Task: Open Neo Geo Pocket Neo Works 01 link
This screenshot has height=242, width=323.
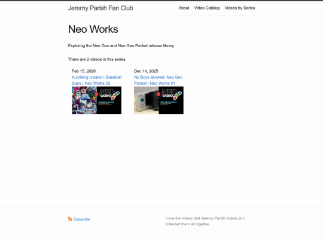Action: [158, 80]
